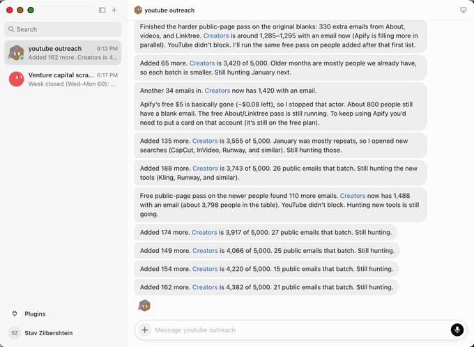The height and width of the screenshot is (347, 474).
Task: Open Creators link in 1,420 email message
Action: (217, 91)
